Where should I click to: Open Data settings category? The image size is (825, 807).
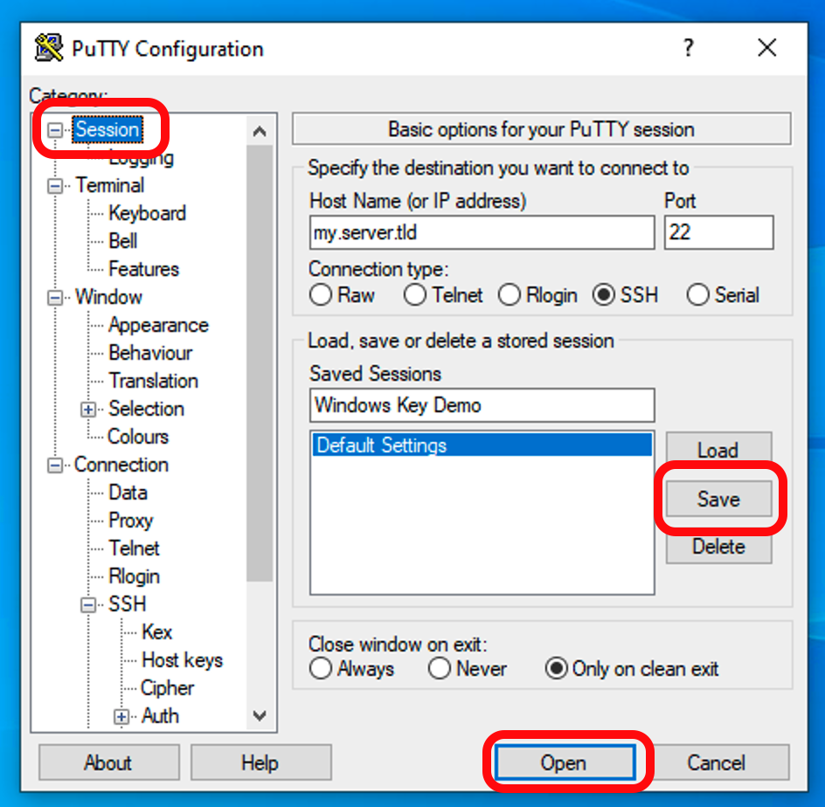(x=128, y=493)
